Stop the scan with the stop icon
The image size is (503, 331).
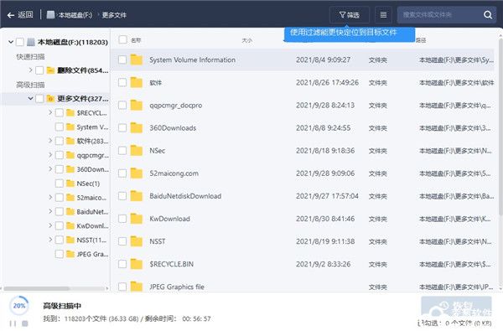point(24,323)
